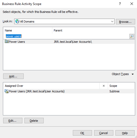The width and height of the screenshot is (137, 138).
Task: Click the All Domains globe icon
Action: coord(17,22)
